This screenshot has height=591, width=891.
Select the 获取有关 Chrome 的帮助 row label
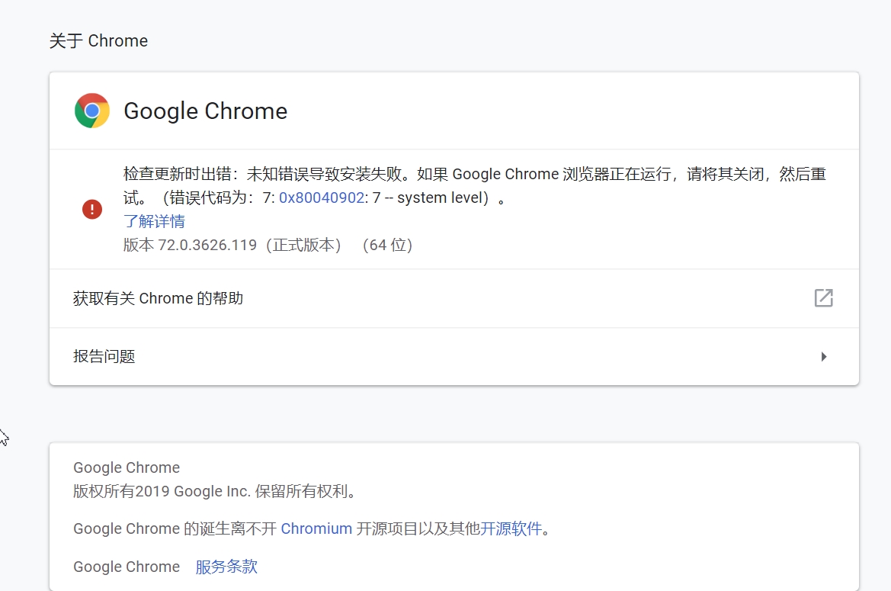[x=158, y=298]
